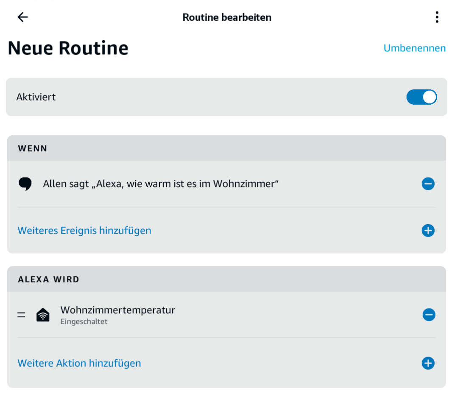Click the "Eingeschaltet" status subtitle

[x=84, y=322]
